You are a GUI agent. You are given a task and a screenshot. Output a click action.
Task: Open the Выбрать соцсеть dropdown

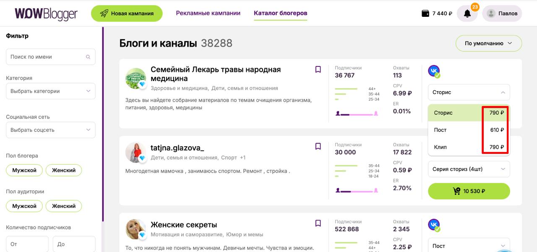[50, 130]
